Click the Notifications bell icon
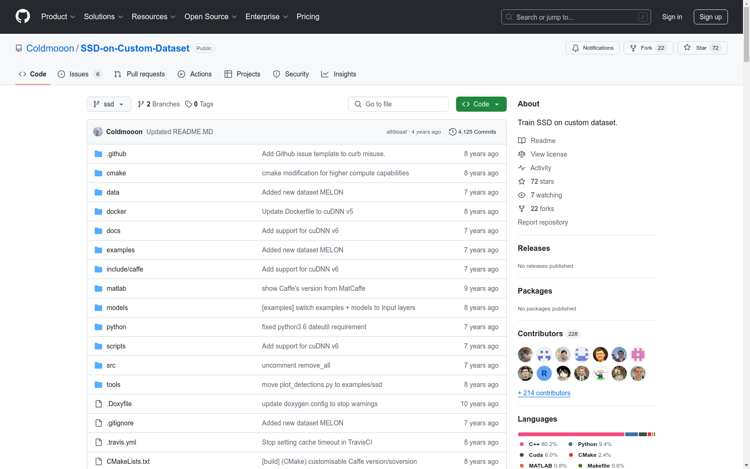This screenshot has height=469, width=750. click(x=576, y=48)
